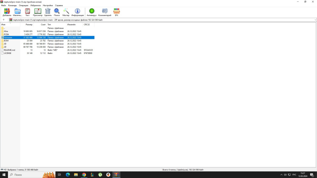Sort by the Размер column header
317x178 pixels.
27,24
